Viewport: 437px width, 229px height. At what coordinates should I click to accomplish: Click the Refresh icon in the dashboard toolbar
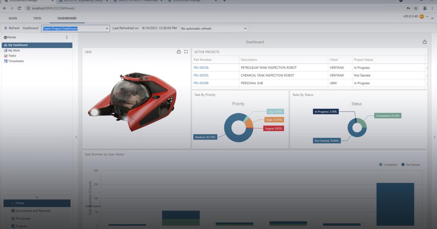[x=5, y=28]
